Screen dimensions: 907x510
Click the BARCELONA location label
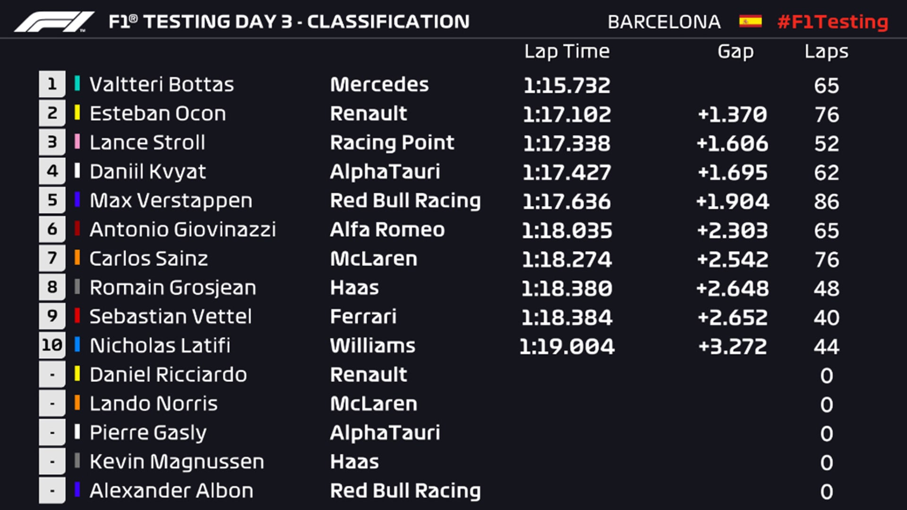[x=664, y=22]
